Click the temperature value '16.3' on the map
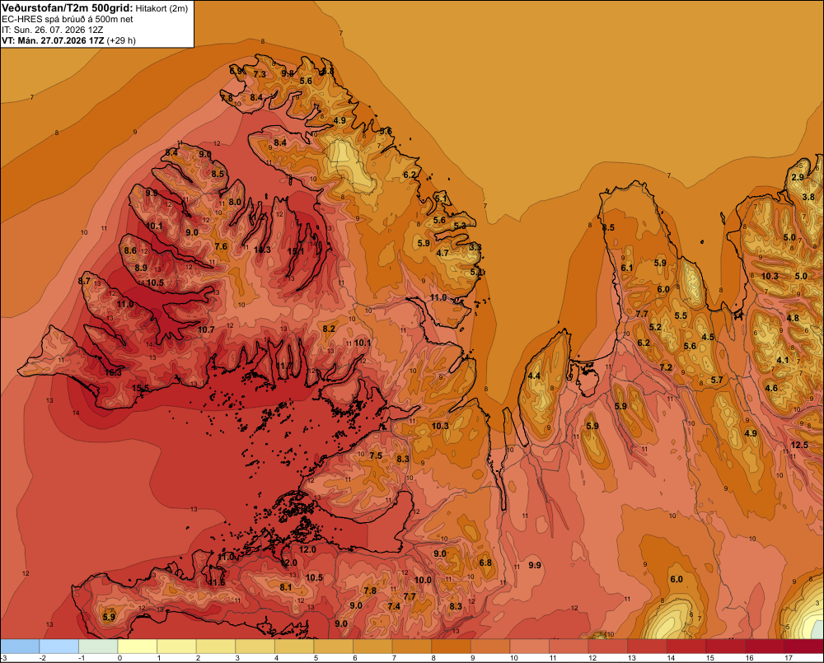 click(x=113, y=372)
